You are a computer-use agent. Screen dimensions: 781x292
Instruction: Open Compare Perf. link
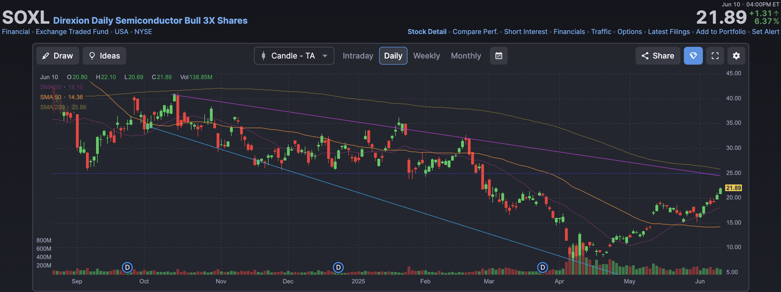[x=475, y=32]
